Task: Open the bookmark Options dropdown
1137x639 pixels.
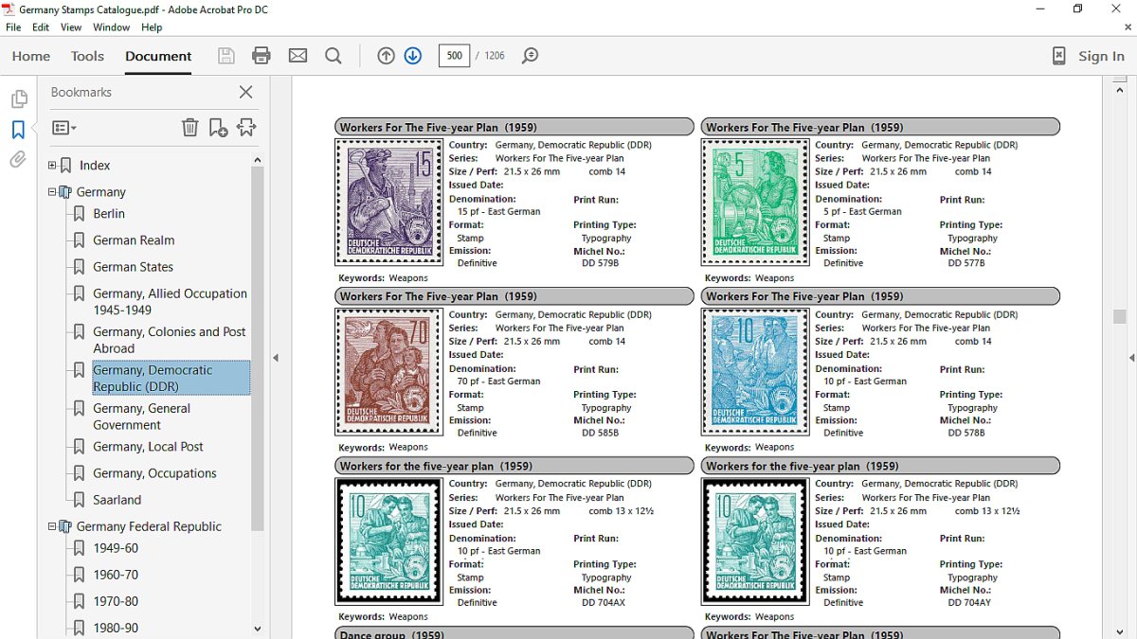Action: pos(64,128)
